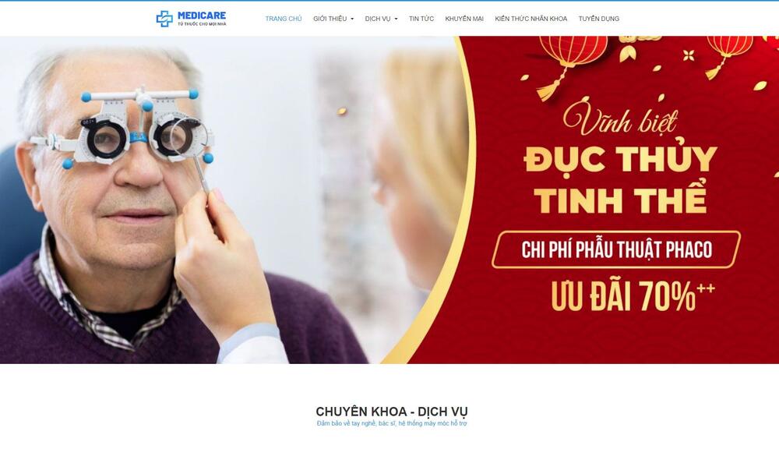Viewport: 779px width, 456px height.
Task: Open the Giới thiệu menu label
Action: click(x=330, y=19)
